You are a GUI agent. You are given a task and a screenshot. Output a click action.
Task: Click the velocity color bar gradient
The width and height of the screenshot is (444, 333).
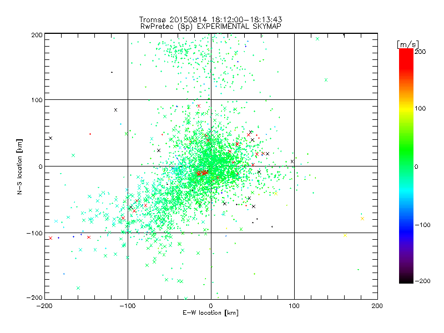click(406, 166)
